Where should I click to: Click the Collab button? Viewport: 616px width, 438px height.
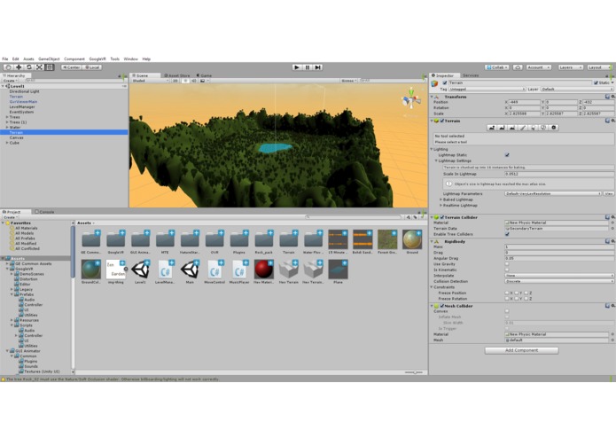coord(497,67)
